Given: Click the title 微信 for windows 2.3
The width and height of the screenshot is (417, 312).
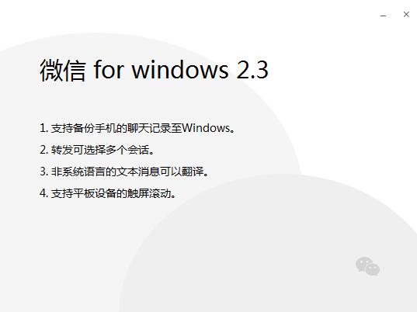Looking at the screenshot, I should [x=154, y=70].
